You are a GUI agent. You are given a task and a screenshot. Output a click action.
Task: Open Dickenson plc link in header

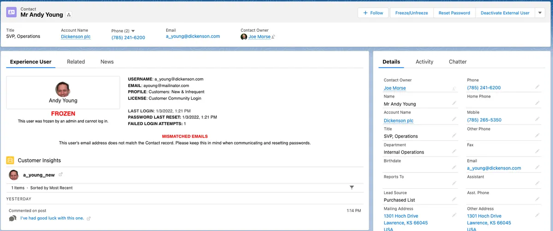click(76, 37)
